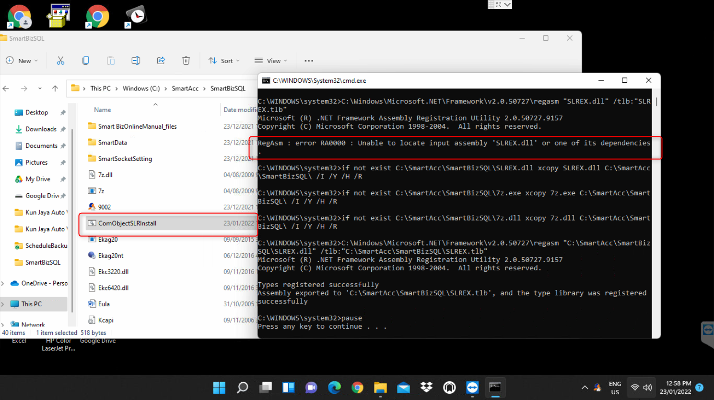Go forward with the Explorer forward arrow
This screenshot has width=714, height=400.
coord(24,89)
